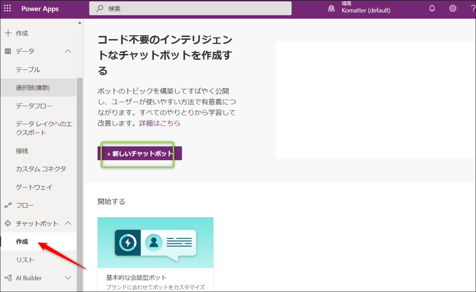
Task: Open the 基本的な会話型ボット card thumbnail
Action: pyautogui.click(x=155, y=242)
